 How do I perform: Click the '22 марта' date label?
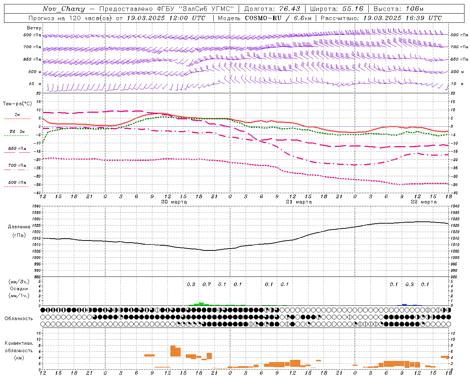(x=424, y=202)
